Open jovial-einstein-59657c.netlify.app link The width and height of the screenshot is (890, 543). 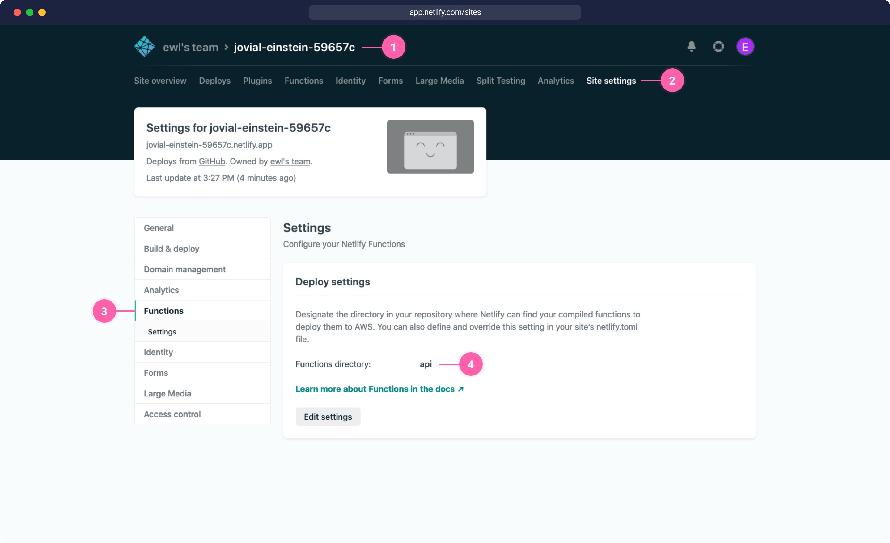pyautogui.click(x=209, y=145)
